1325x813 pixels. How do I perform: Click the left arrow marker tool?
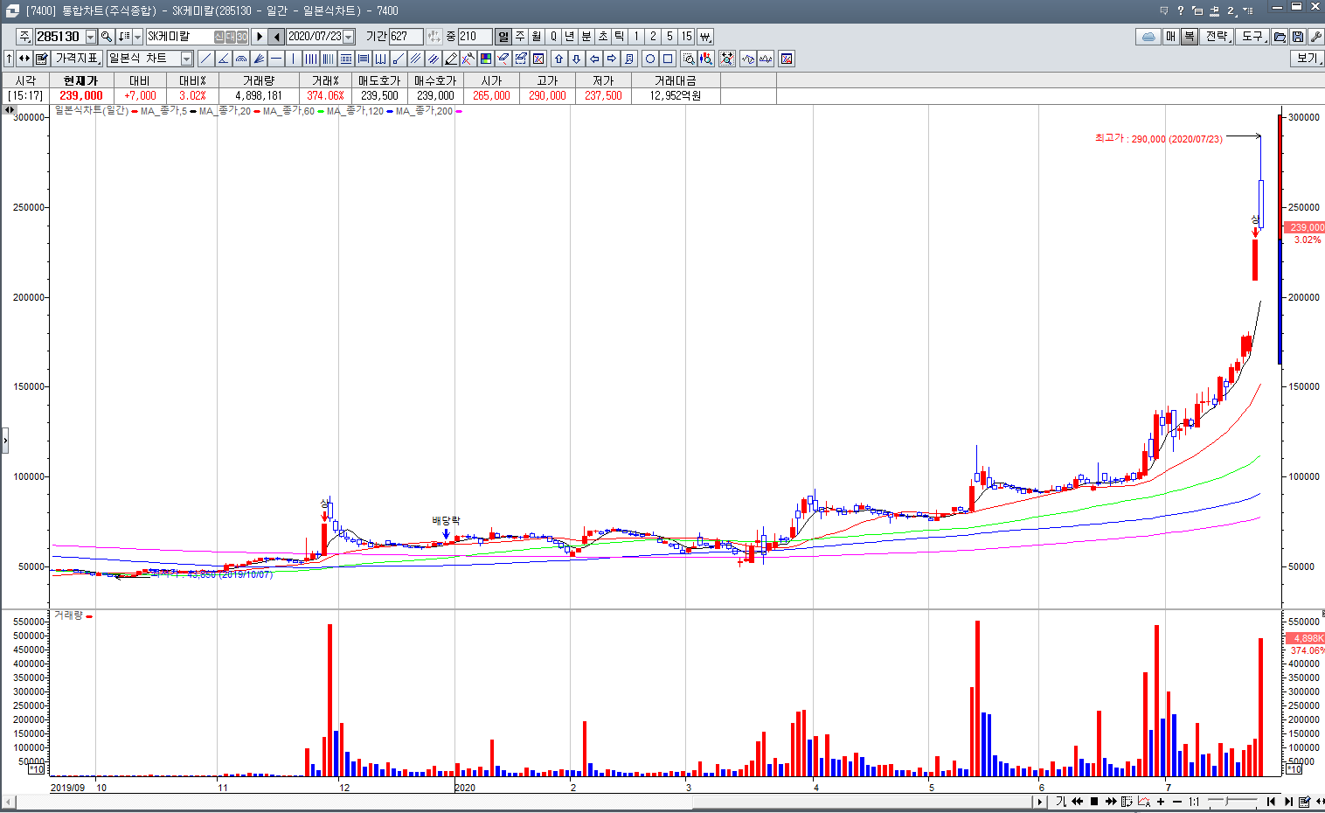click(x=594, y=59)
